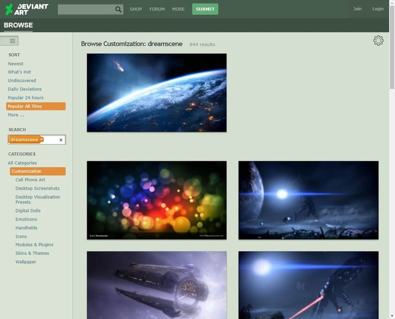Open Skins & Themes subcategory
395x319 pixels.
pyautogui.click(x=32, y=253)
